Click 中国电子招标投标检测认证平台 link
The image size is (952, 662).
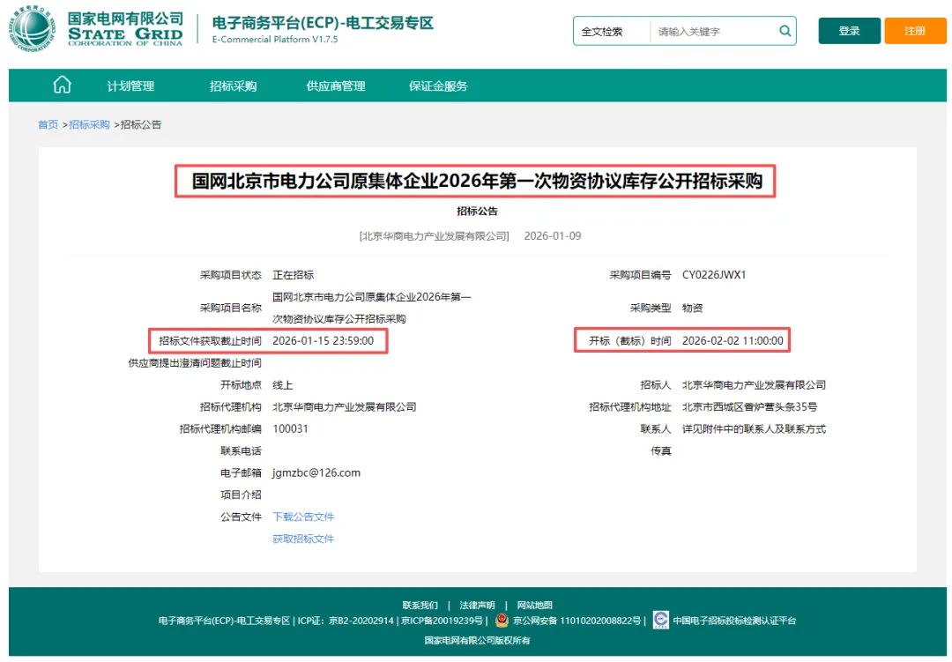(x=734, y=620)
